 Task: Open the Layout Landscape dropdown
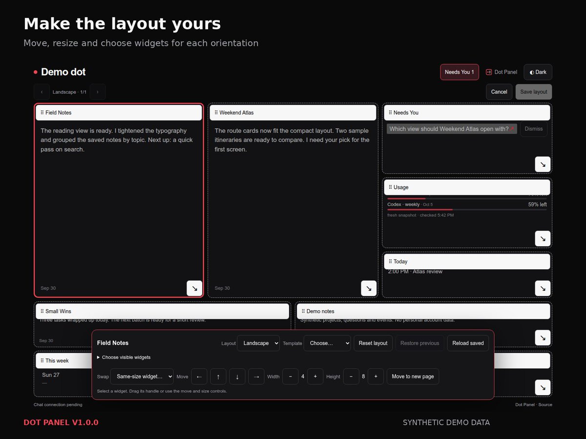(x=258, y=343)
